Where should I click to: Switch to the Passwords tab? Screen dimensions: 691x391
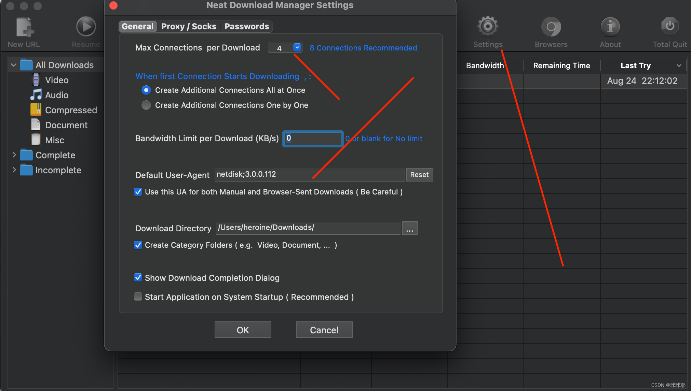(x=246, y=27)
